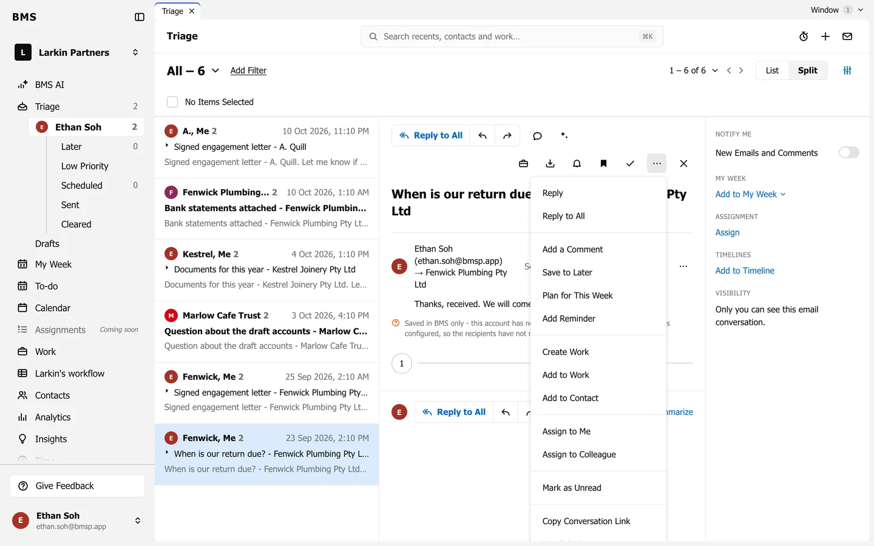This screenshot has height=546, width=874.
Task: Click the single reply arrow in top toolbar
Action: [x=483, y=136]
